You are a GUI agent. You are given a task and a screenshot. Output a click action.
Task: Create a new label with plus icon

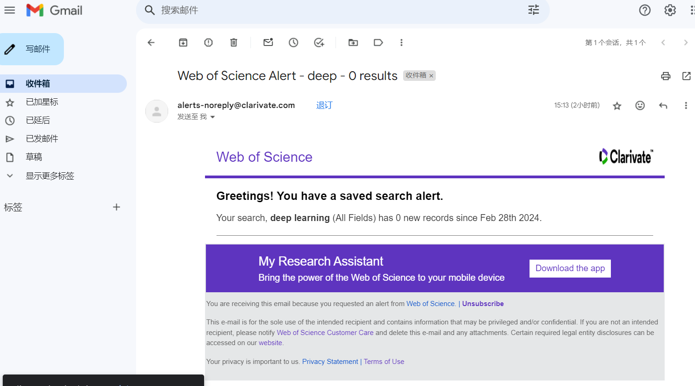click(x=116, y=207)
